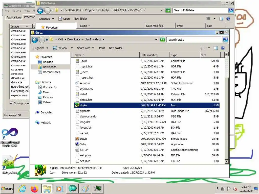Open recent pages dropdown in disc1 navigation
The height and width of the screenshot is (194, 259).
click(47, 40)
